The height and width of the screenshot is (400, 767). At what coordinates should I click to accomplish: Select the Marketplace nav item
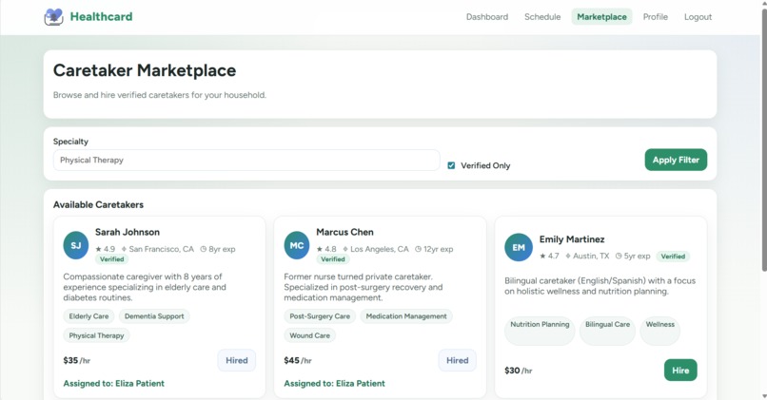(601, 17)
